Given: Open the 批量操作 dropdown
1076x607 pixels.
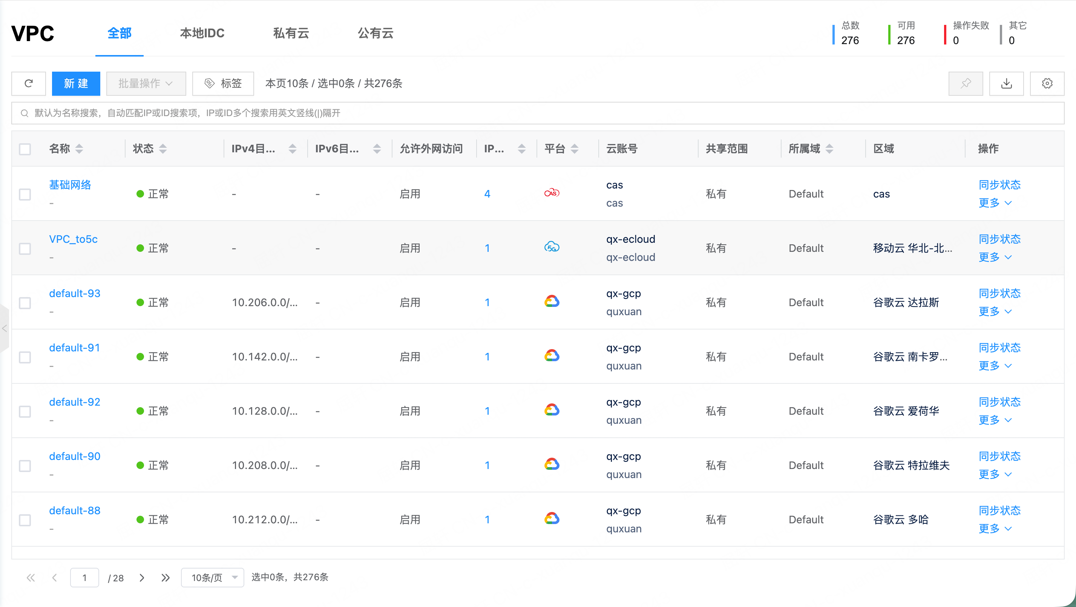Looking at the screenshot, I should (146, 84).
